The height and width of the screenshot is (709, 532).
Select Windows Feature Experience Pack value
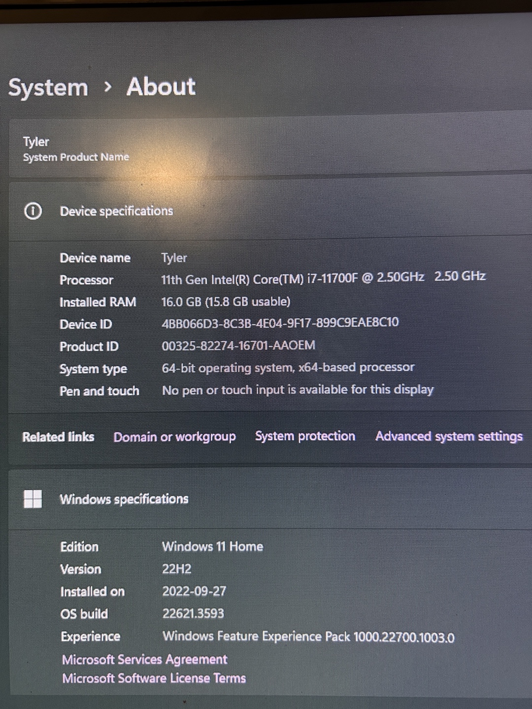click(308, 637)
